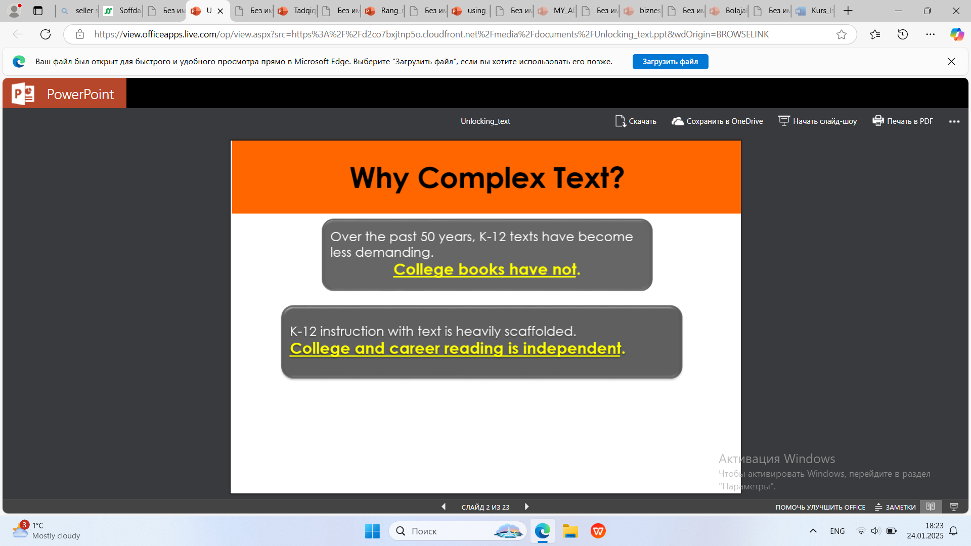This screenshot has width=971, height=546.
Task: Click the Print to PDF (Печать в PDF) icon
Action: point(878,121)
